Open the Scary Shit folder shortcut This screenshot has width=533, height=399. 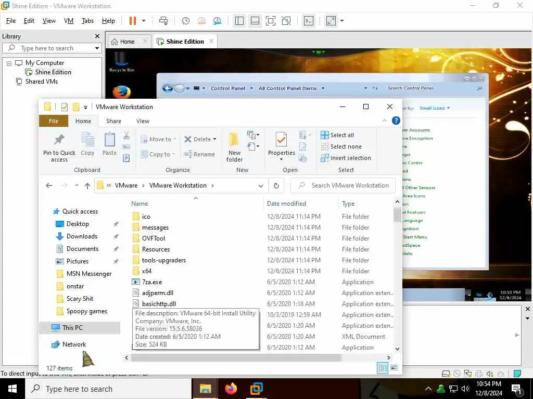80,299
